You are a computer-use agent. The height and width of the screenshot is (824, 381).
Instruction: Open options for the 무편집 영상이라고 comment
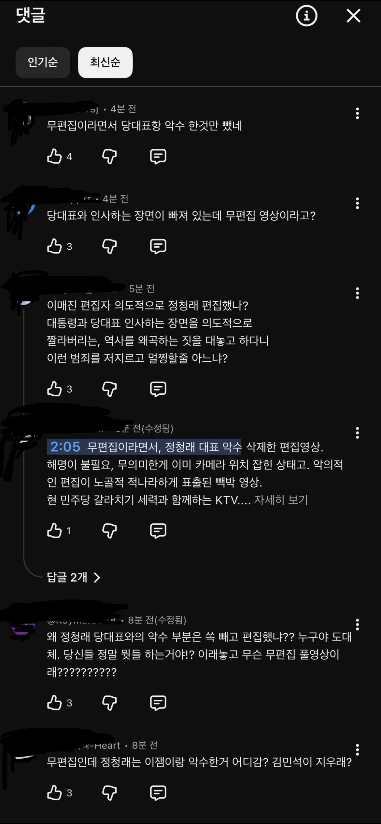tap(357, 203)
